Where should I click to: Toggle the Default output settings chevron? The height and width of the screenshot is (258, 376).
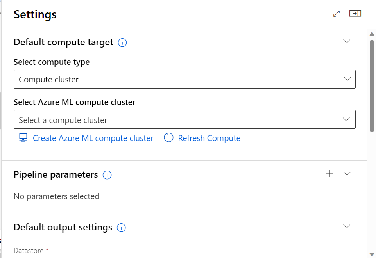pos(346,226)
